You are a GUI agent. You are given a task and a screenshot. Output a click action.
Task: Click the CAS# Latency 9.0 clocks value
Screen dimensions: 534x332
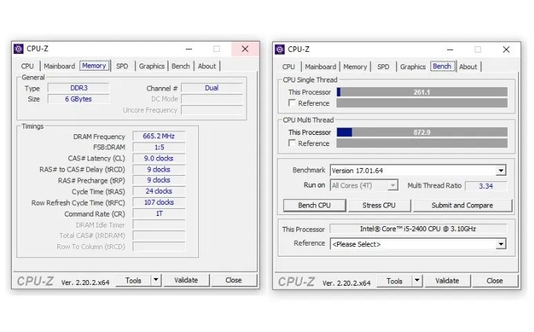[159, 158]
